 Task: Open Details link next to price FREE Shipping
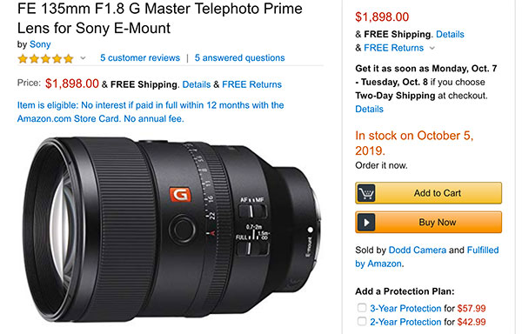[x=197, y=84]
